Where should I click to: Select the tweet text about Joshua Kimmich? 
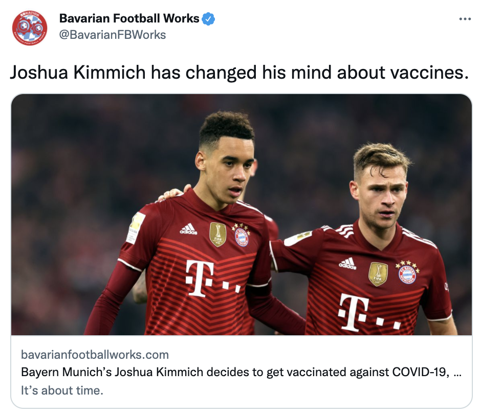click(x=239, y=73)
